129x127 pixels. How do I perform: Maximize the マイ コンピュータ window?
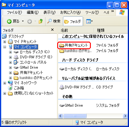(x=117, y=5)
